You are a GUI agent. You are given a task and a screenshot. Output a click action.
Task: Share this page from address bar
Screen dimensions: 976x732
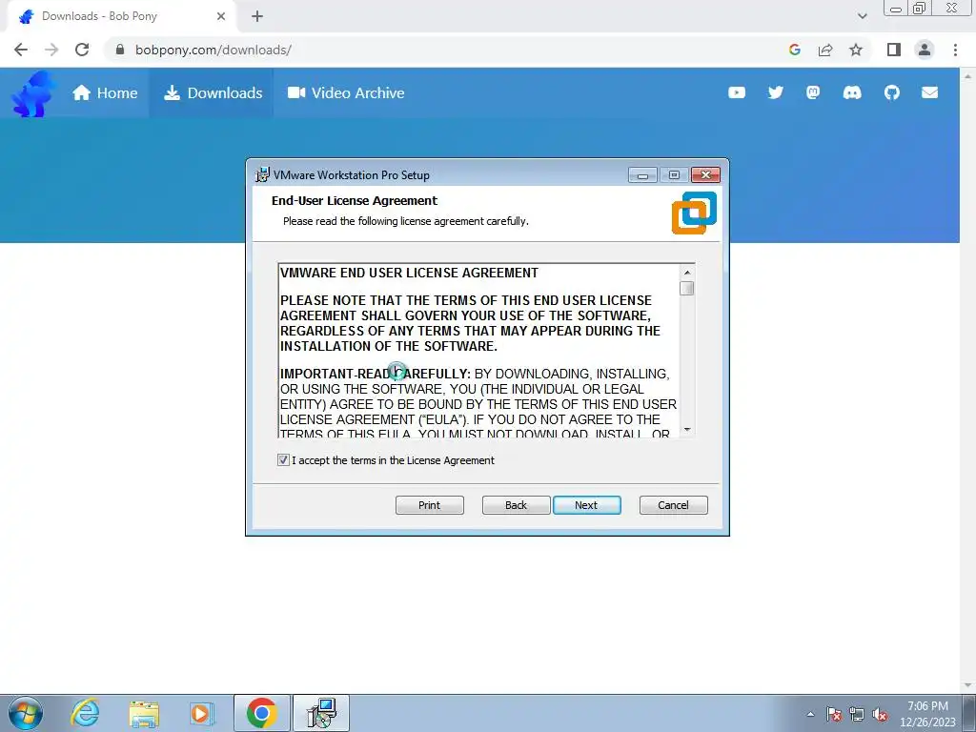[x=825, y=50]
